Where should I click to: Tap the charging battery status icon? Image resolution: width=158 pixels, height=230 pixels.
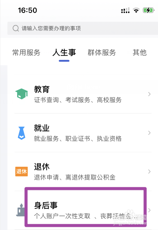148,10
